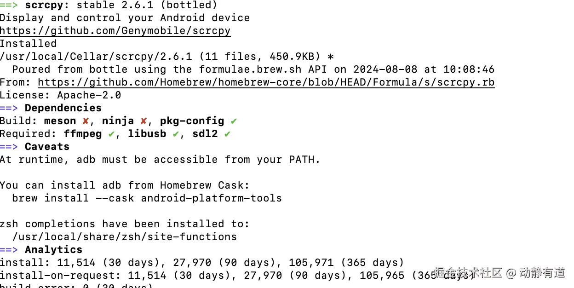Click the red cross after ninja

[143, 121]
